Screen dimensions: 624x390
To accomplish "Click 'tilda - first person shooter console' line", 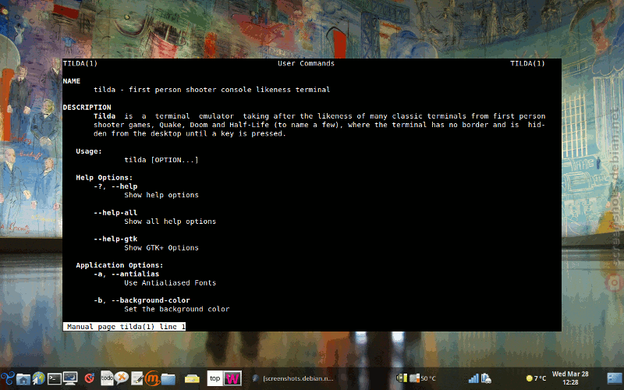I will click(211, 90).
